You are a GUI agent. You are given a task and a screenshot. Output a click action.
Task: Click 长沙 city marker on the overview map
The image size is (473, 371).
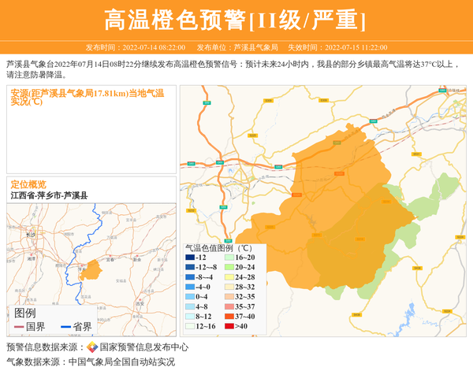[30, 234]
